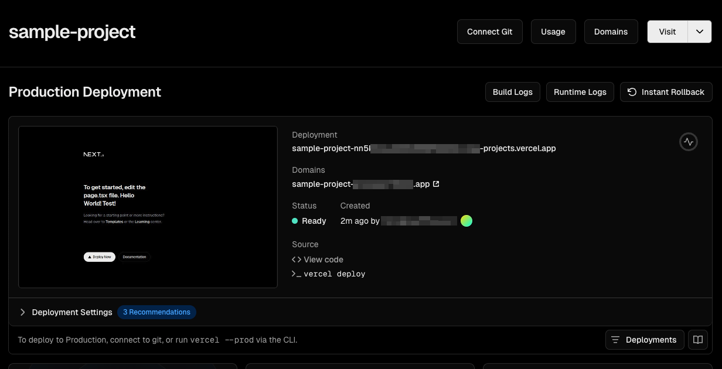
Task: Click the external link icon beside domain
Action: (x=436, y=184)
